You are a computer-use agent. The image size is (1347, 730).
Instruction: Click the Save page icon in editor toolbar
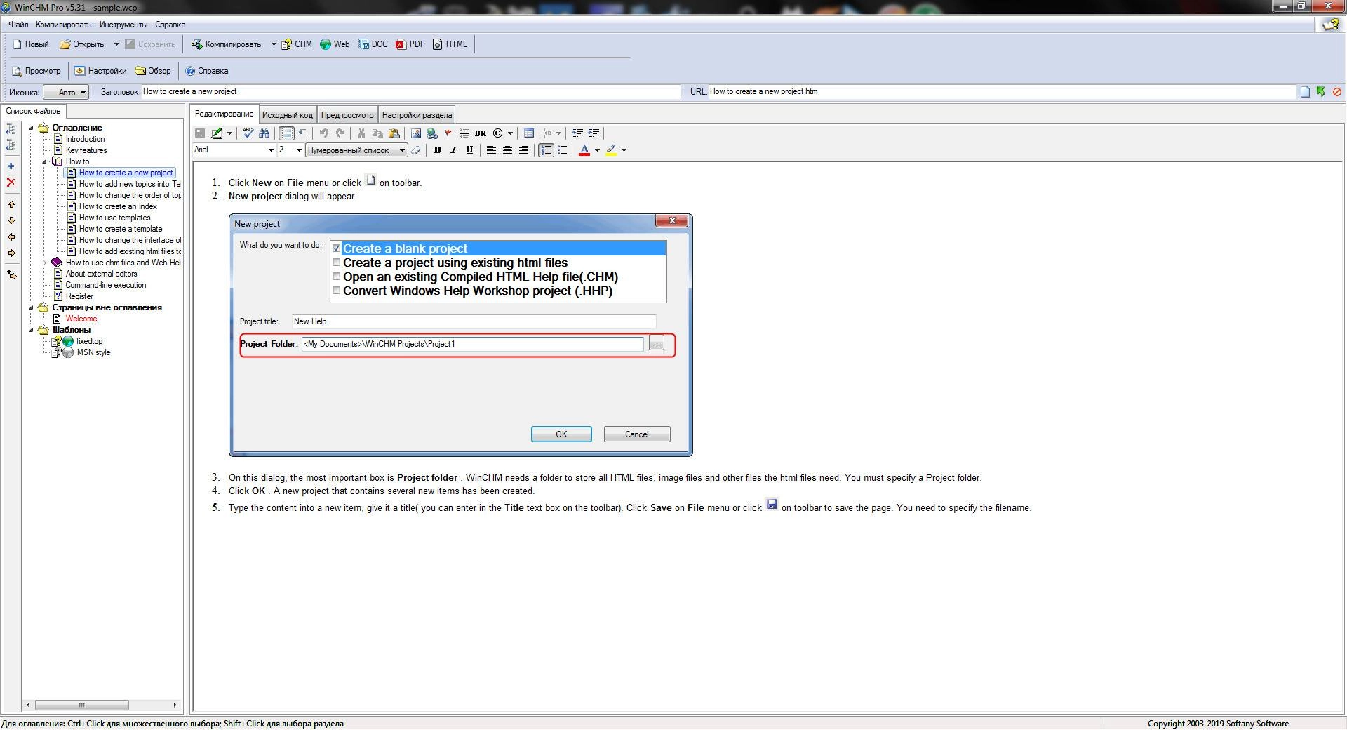200,133
